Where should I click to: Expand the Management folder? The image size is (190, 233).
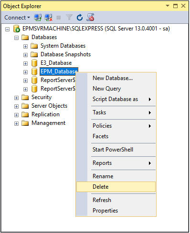point(16,123)
